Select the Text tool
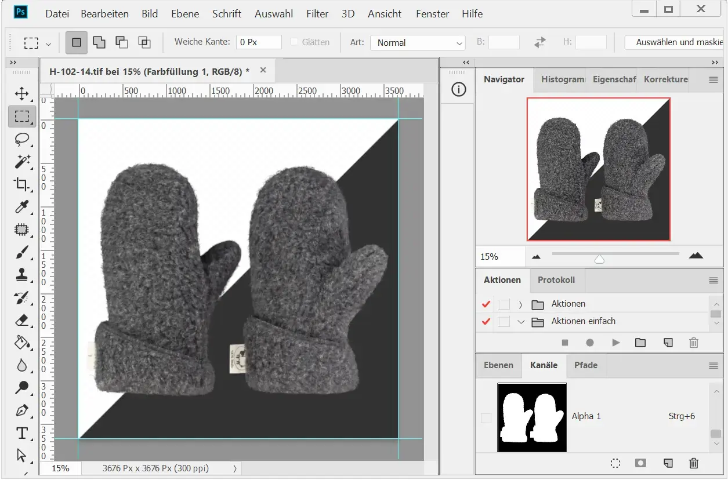 pos(21,433)
